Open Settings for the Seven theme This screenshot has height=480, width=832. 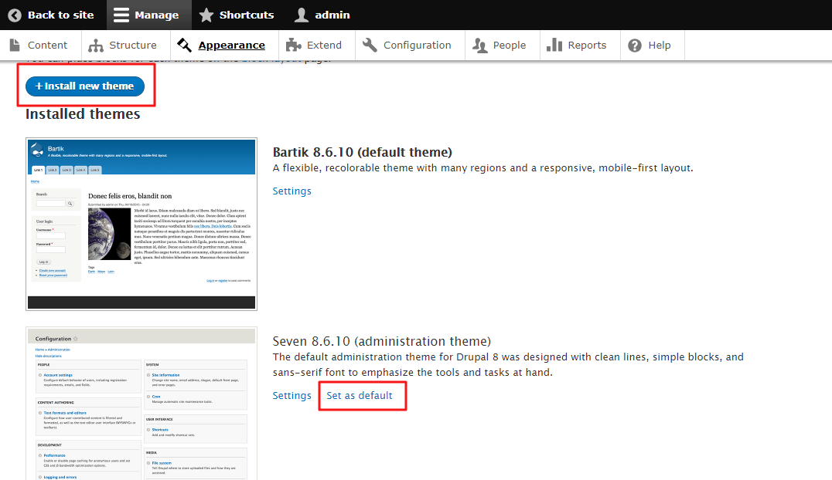pyautogui.click(x=292, y=395)
